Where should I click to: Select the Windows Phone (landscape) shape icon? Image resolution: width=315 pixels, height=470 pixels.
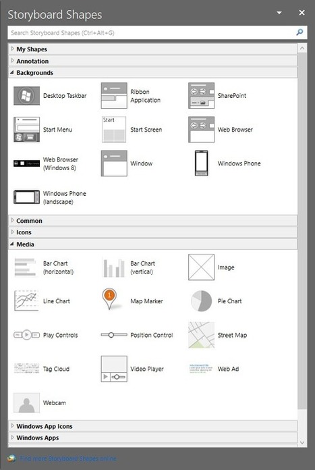pos(27,197)
